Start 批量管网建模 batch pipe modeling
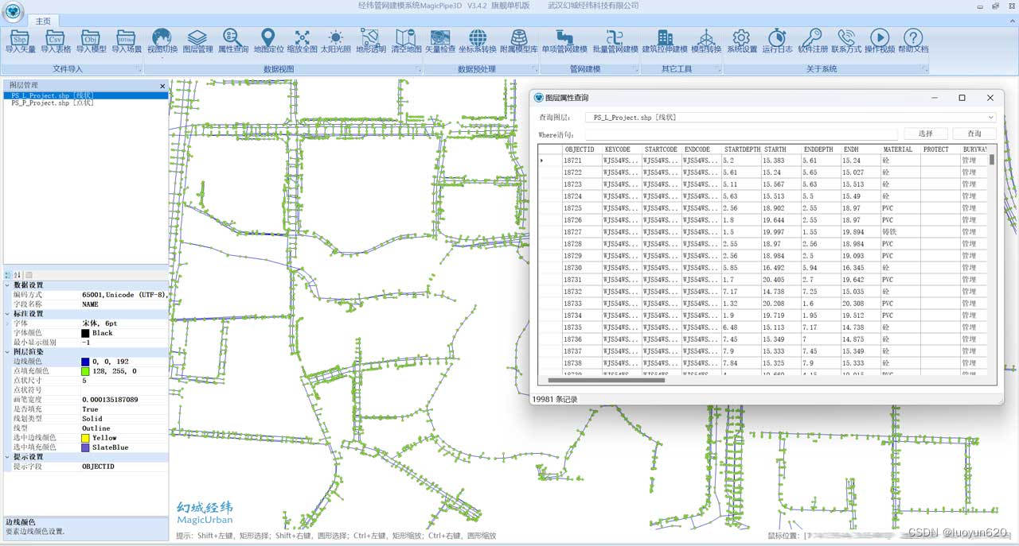This screenshot has height=546, width=1019. coord(615,41)
